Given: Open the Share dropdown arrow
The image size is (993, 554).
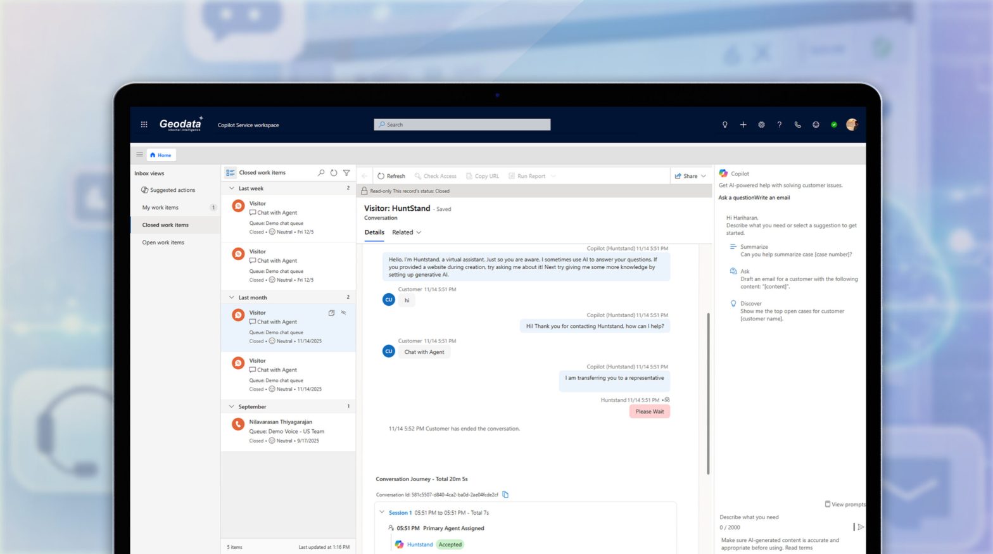Looking at the screenshot, I should point(704,176).
